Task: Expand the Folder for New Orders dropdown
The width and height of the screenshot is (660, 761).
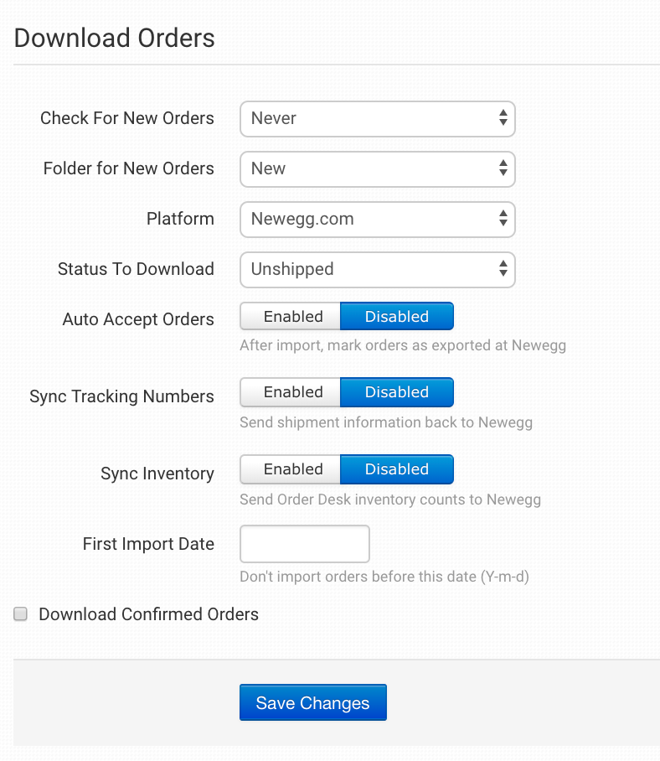Action: pyautogui.click(x=377, y=169)
